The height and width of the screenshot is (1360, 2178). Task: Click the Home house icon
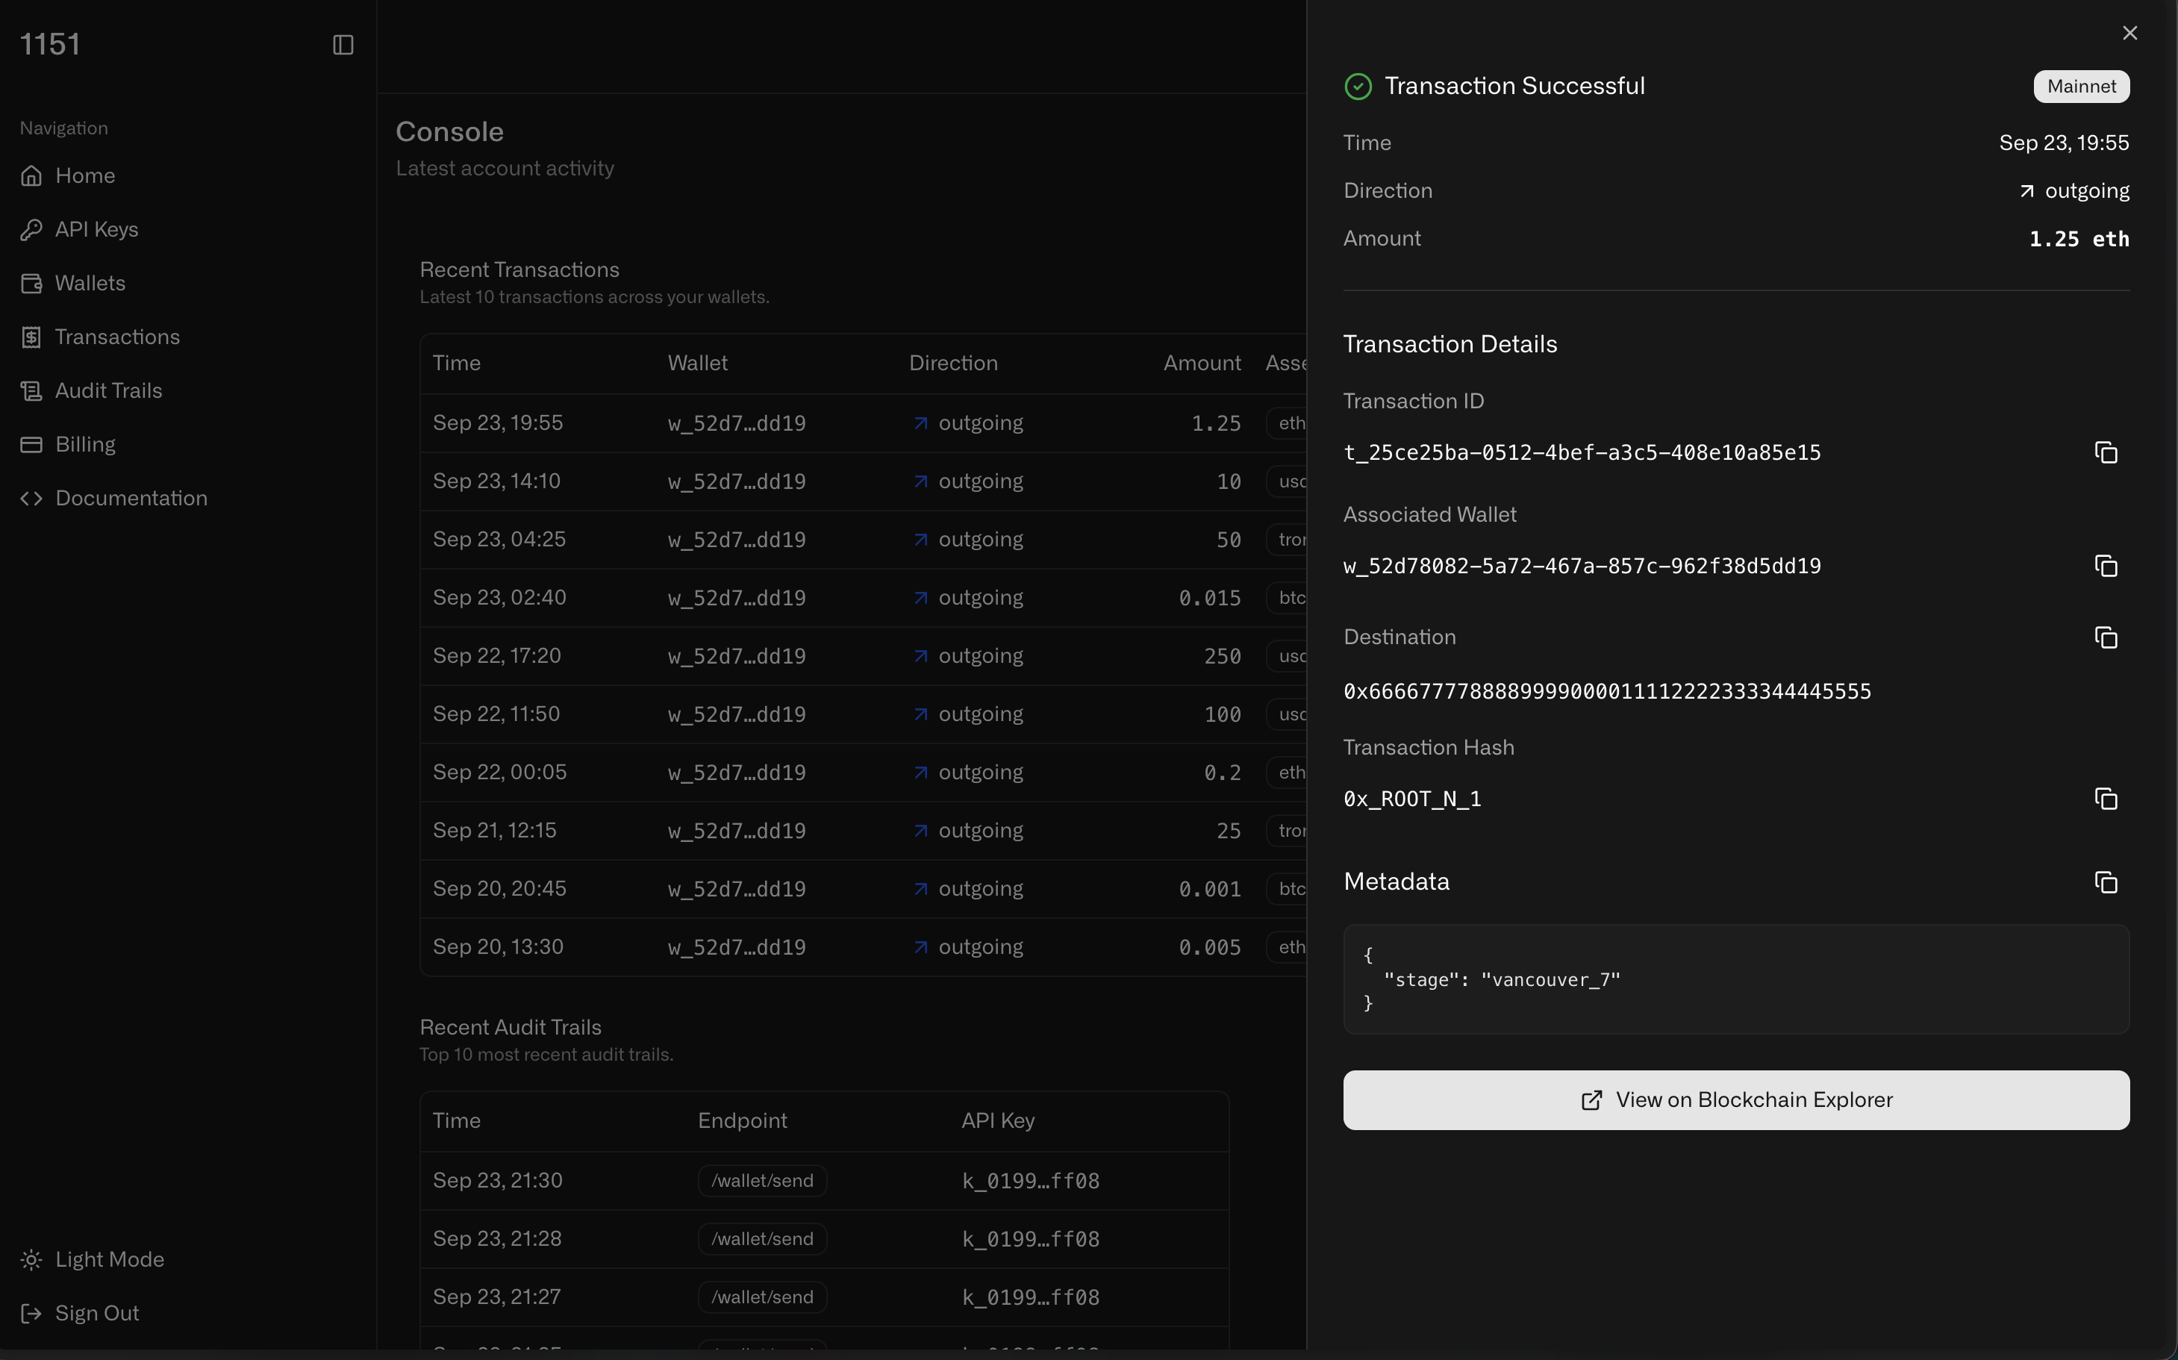click(x=31, y=175)
